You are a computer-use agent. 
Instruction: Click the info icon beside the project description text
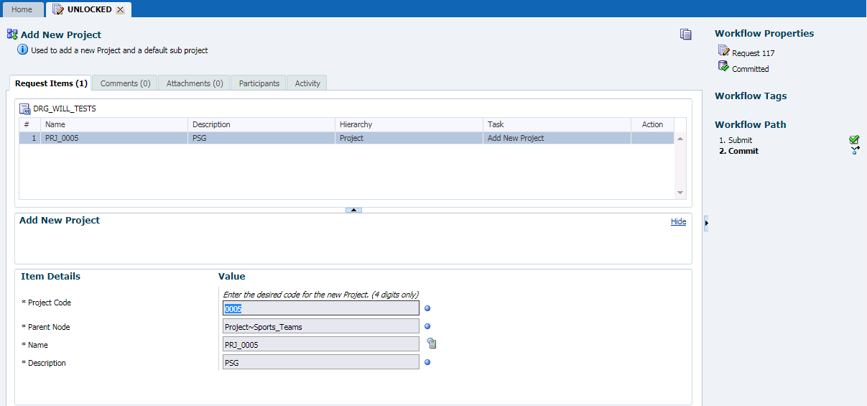click(x=22, y=50)
